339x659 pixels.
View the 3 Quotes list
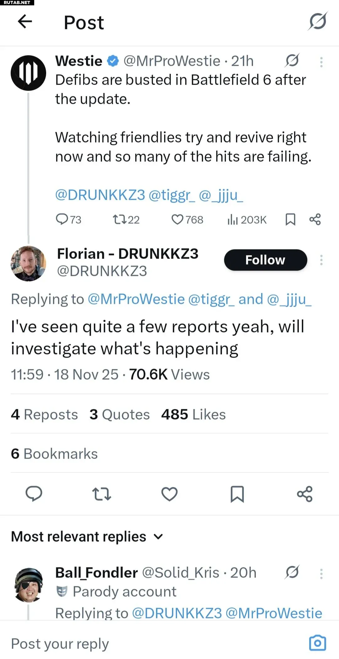pos(120,415)
